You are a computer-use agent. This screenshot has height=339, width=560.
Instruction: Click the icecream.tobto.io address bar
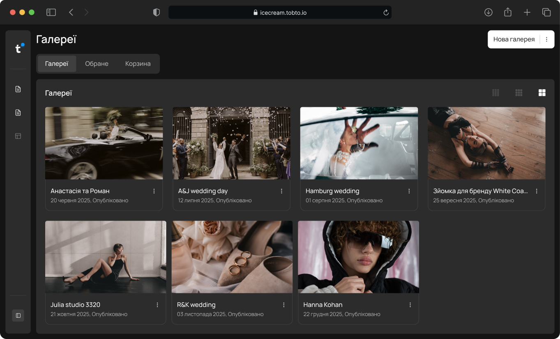coord(280,13)
